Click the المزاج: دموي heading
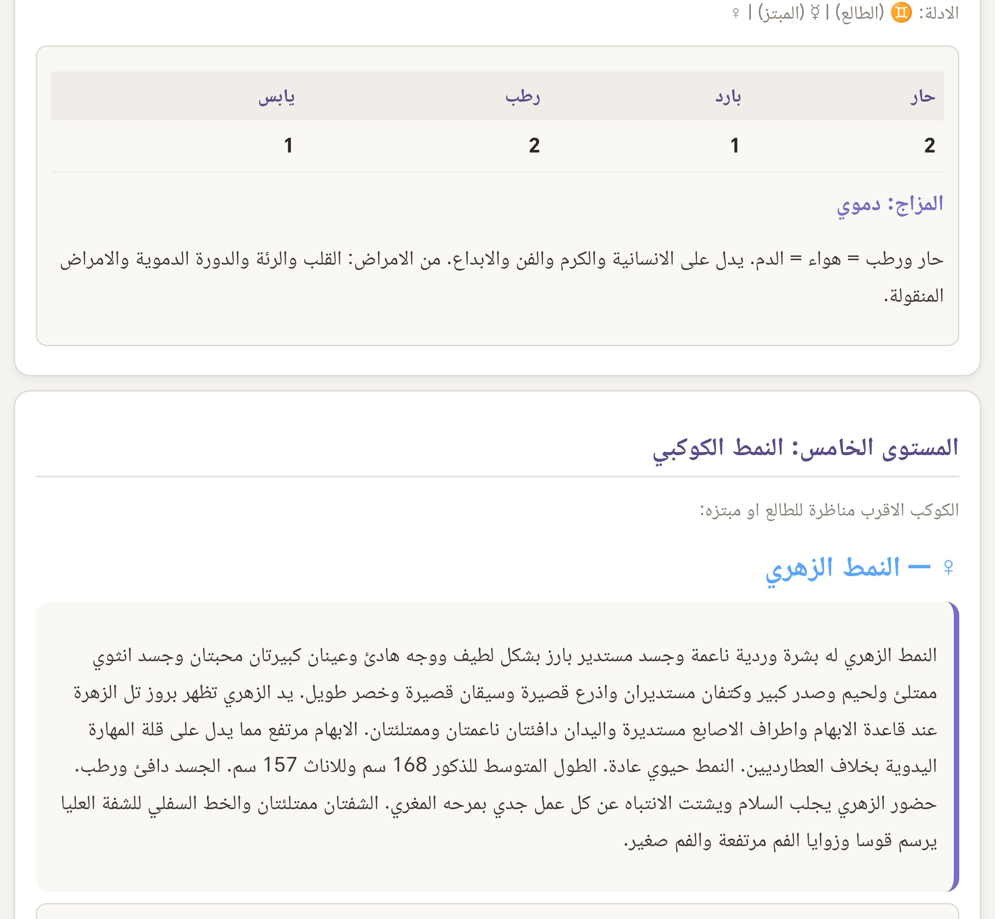Viewport: 995px width, 919px height. point(890,203)
